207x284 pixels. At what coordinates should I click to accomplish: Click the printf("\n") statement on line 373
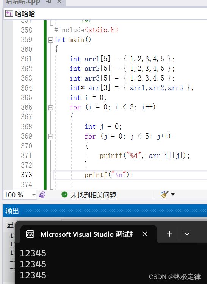click(x=109, y=175)
